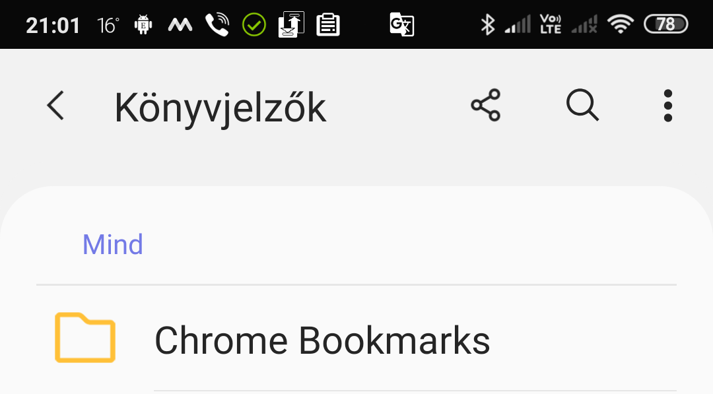Tap the green checkmark notification icon
The image size is (713, 394).
(254, 24)
